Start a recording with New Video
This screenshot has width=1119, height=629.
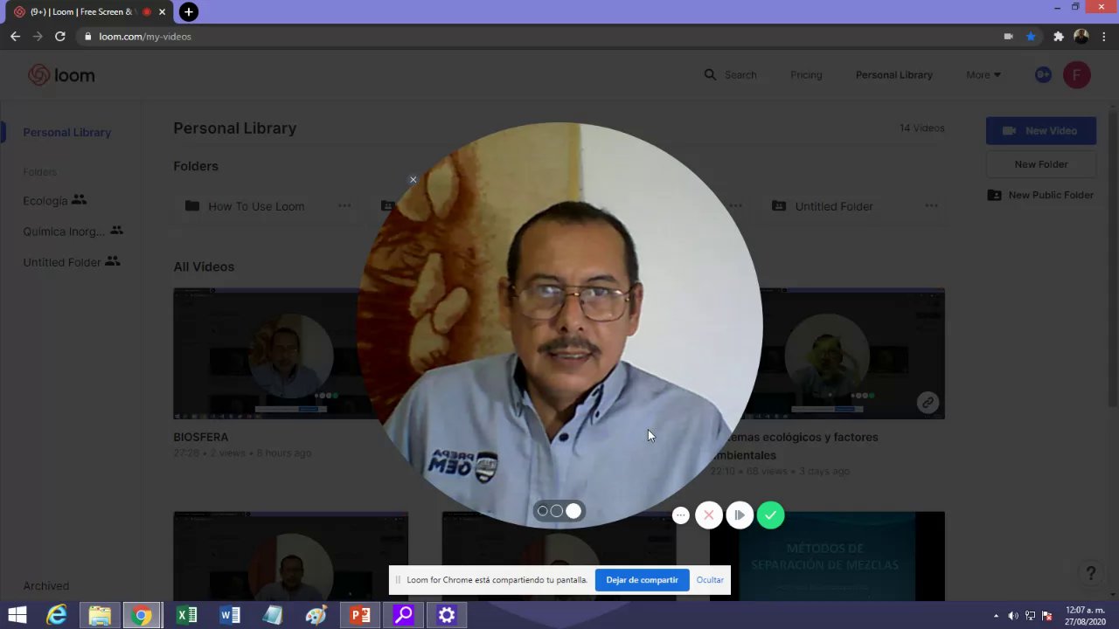coord(1040,131)
